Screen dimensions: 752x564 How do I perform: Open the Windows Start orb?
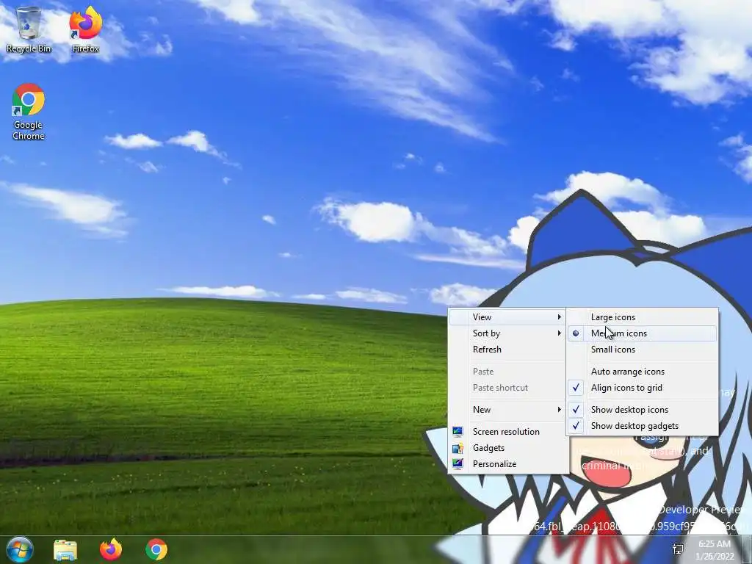(20, 549)
